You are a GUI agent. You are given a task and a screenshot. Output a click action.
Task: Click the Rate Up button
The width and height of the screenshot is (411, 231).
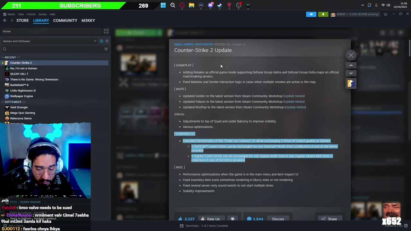pyautogui.click(x=211, y=219)
